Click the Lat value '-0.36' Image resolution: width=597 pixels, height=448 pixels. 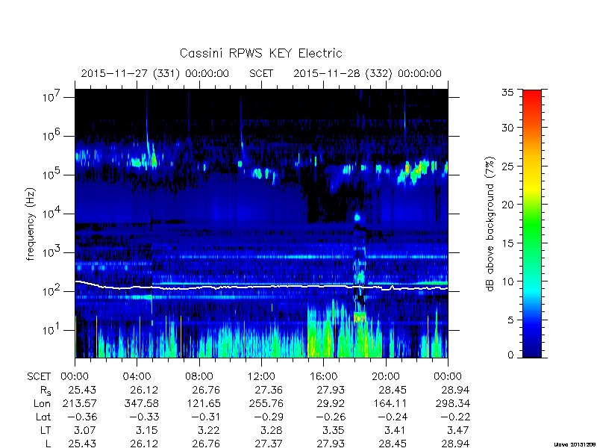click(82, 417)
